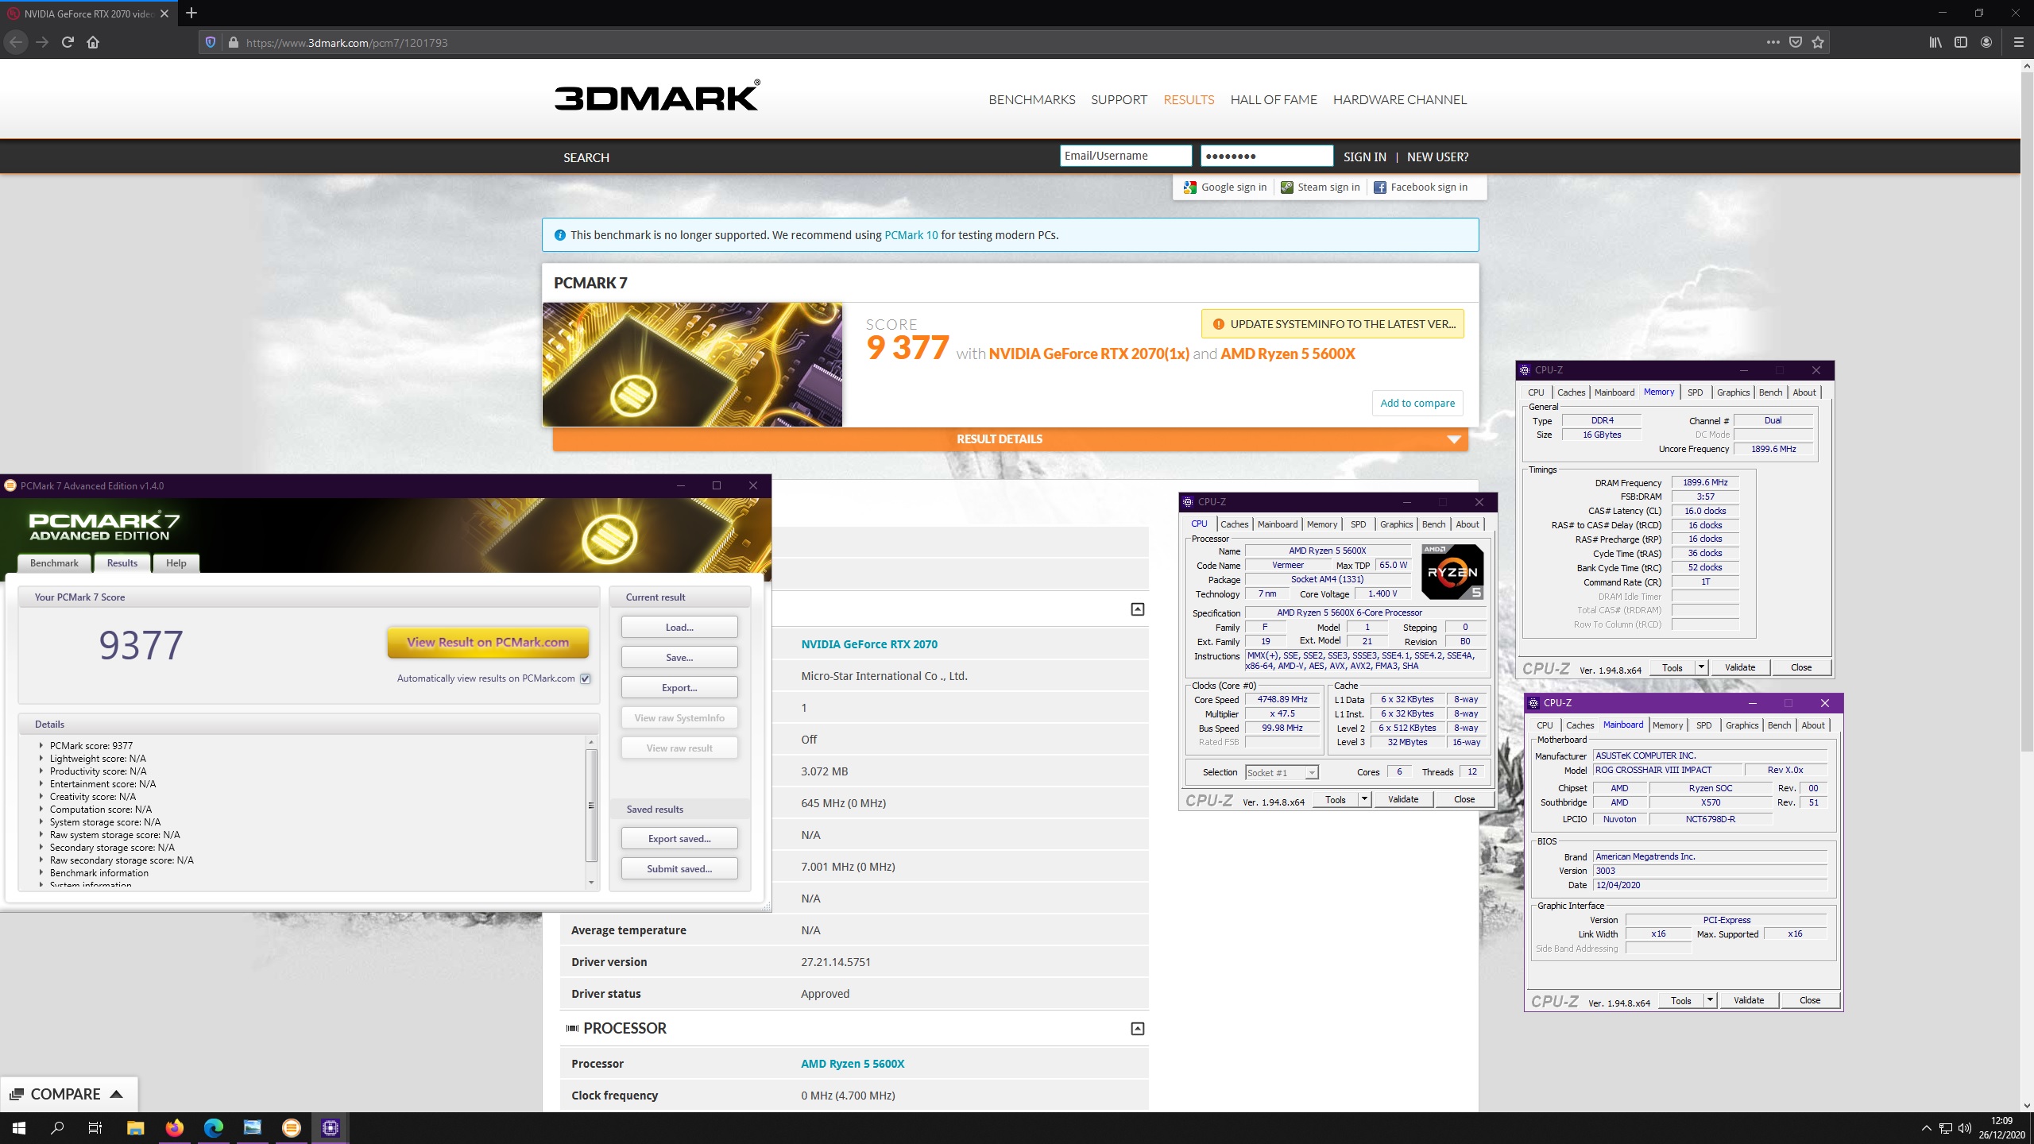Click Add to compare button
The image size is (2034, 1144).
(x=1417, y=404)
